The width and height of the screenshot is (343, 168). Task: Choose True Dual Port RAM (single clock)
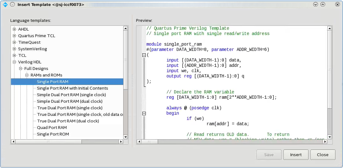(x=70, y=108)
